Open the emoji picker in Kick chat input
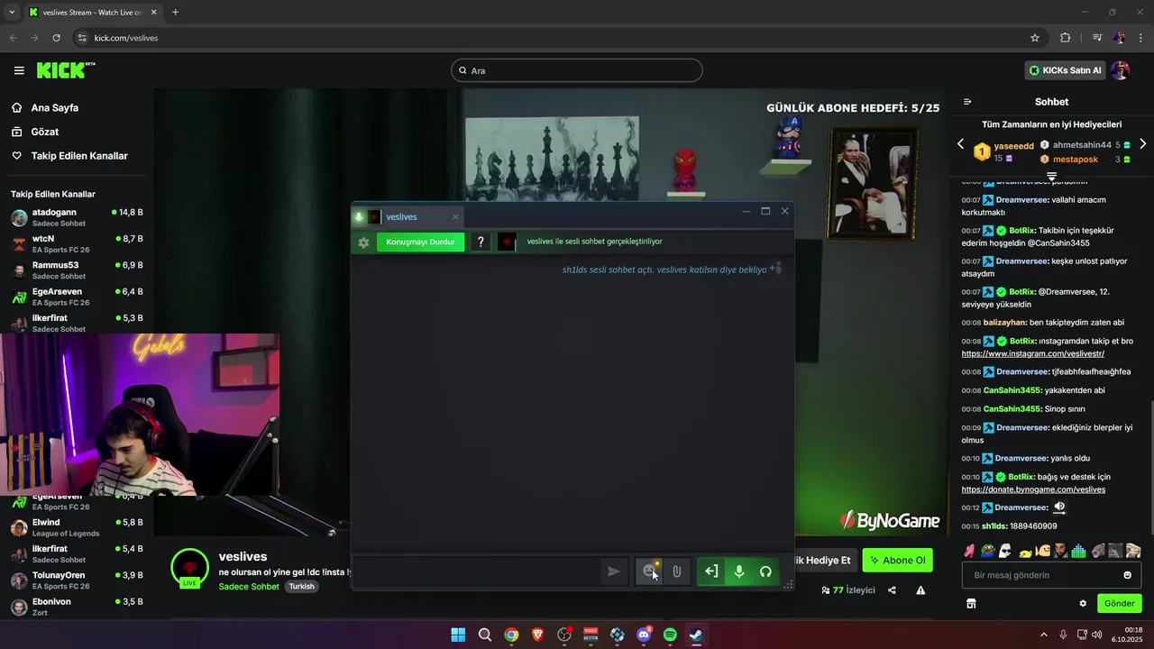 pos(1127,575)
